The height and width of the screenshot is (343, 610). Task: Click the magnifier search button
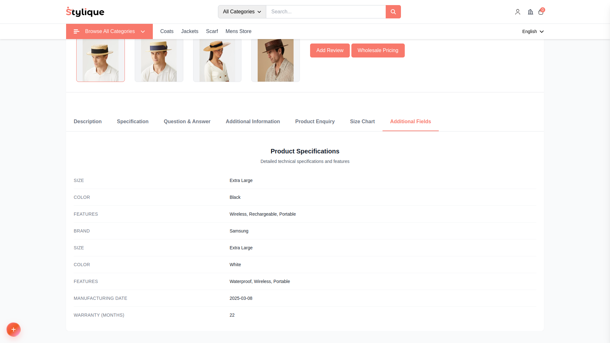393,12
